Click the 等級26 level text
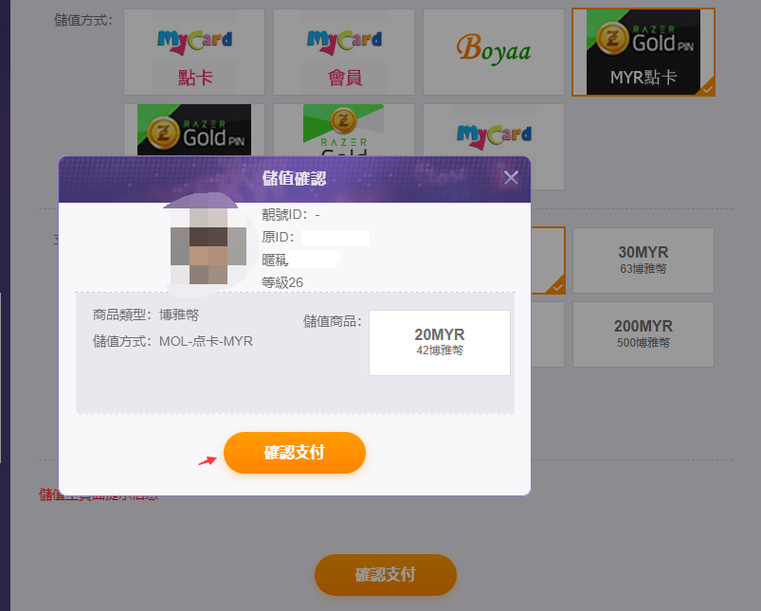 tap(282, 282)
